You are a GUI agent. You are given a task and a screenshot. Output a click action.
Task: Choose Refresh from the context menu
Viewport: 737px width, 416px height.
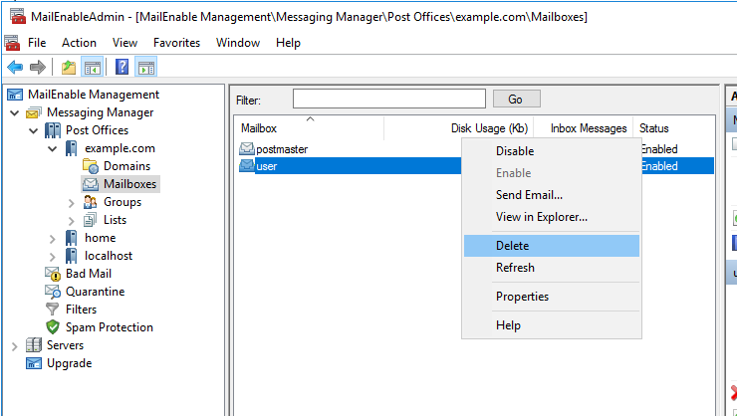click(x=552, y=268)
